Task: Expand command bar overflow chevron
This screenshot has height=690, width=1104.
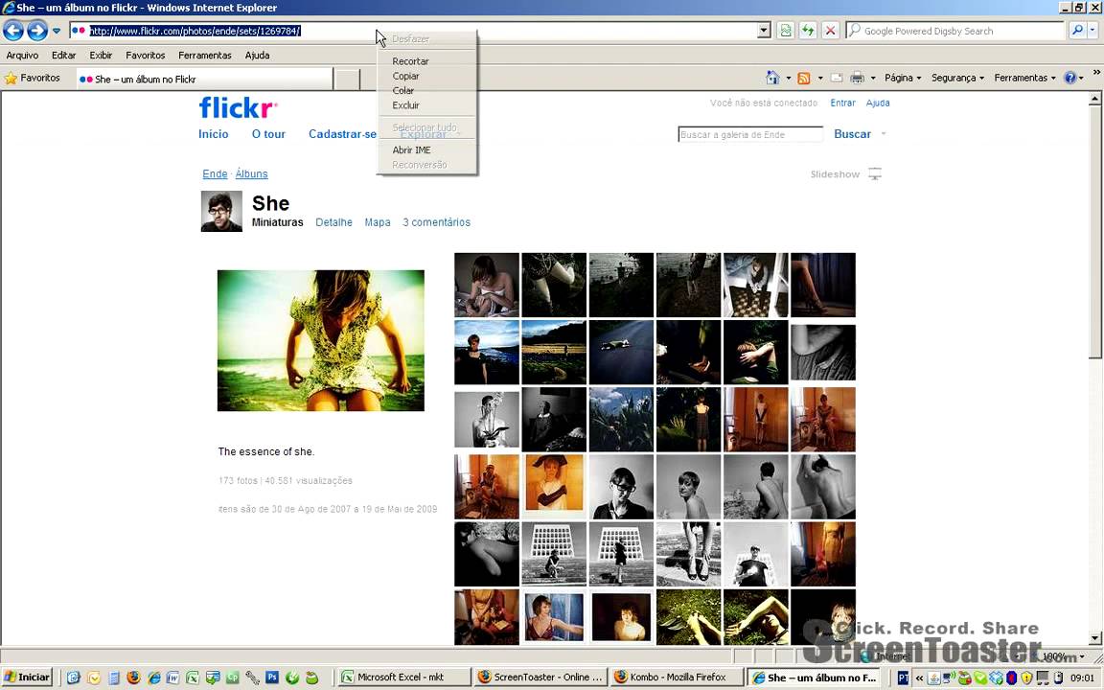Action: click(x=1096, y=73)
